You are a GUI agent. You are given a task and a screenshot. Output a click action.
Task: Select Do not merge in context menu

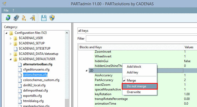click(x=139, y=86)
